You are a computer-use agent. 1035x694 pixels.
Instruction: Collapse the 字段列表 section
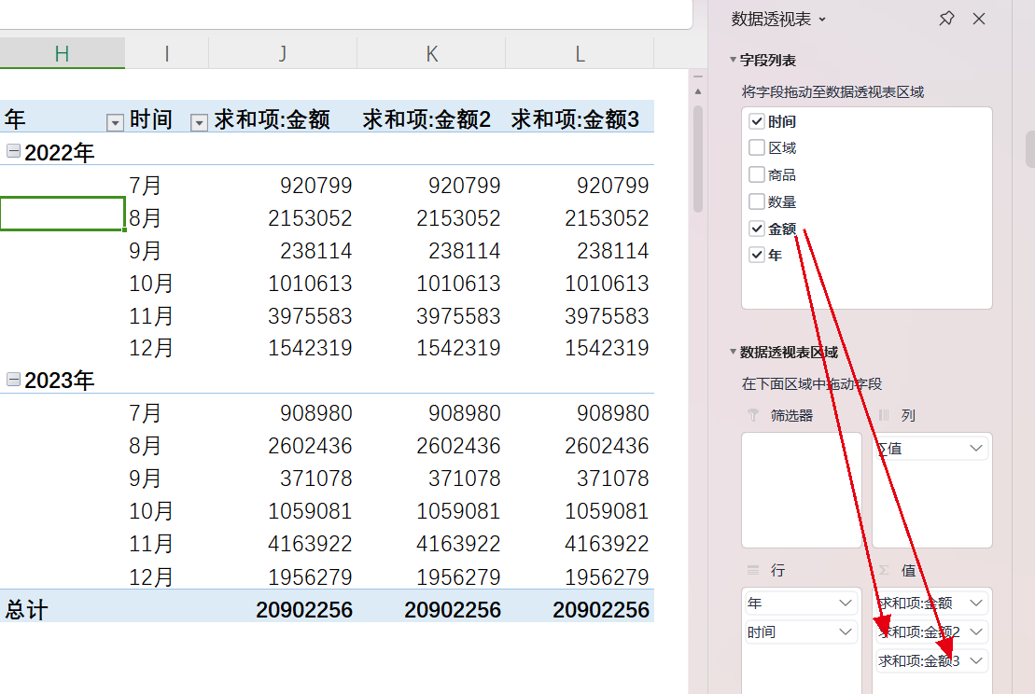coord(733,57)
